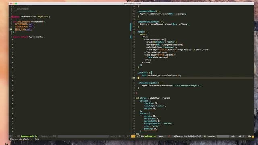Click the 'button: {' style key line

[145, 114]
